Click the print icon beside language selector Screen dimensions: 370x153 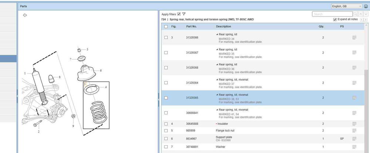click(x=366, y=6)
